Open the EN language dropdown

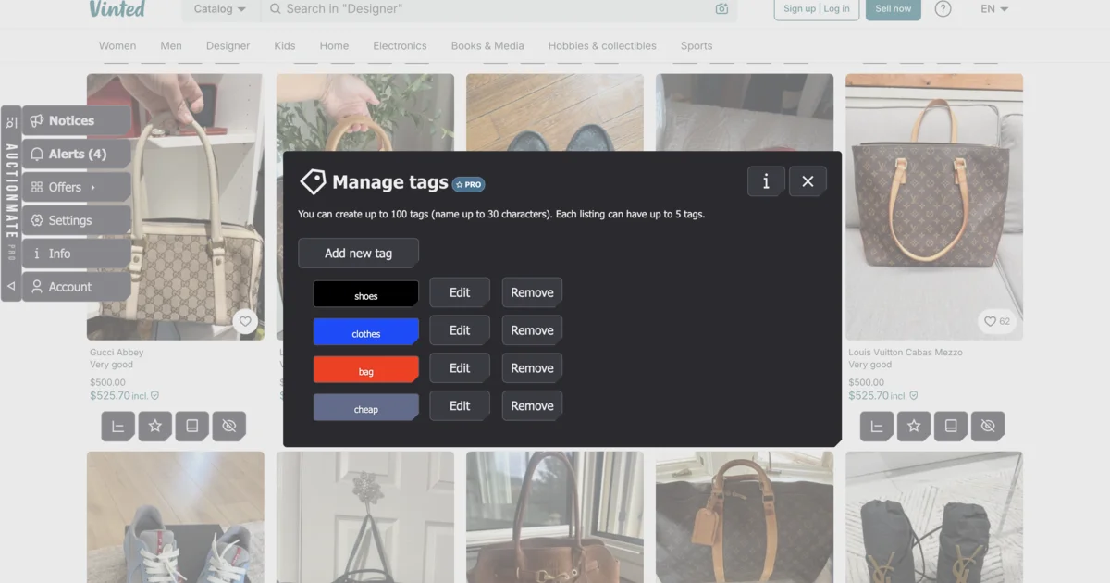(994, 9)
